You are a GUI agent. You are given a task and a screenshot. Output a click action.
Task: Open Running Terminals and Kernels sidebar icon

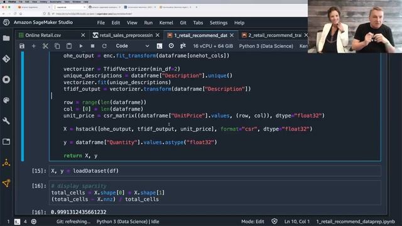pyautogui.click(x=6, y=80)
